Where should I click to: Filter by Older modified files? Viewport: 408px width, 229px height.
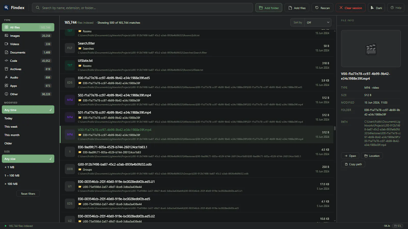(x=28, y=144)
